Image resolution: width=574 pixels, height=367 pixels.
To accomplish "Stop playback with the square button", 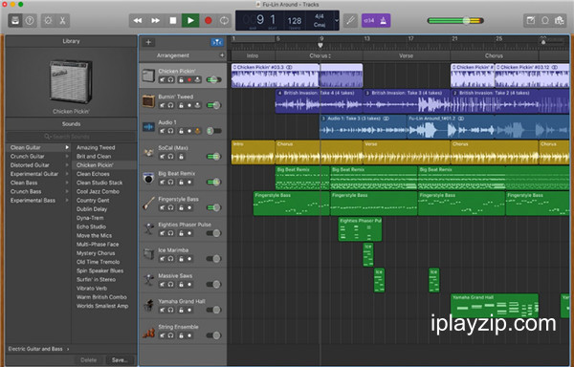I will (x=173, y=20).
